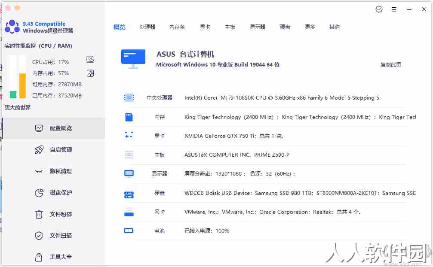Image resolution: width=433 pixels, height=267 pixels.
Task: Click the 实时性能监控 (CPU / RAM) heading
Action: point(38,46)
